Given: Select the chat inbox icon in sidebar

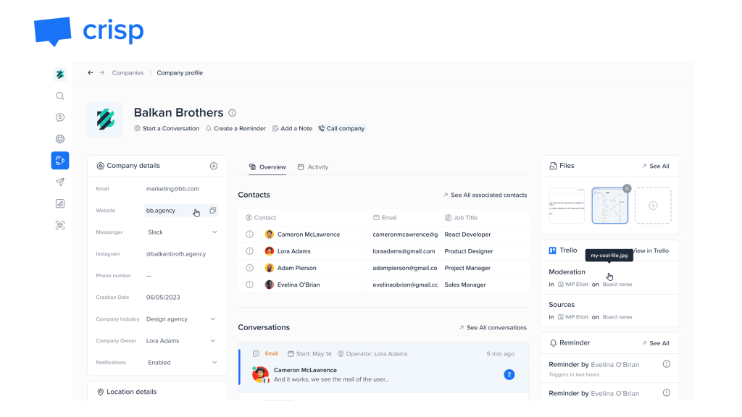Looking at the screenshot, I should [x=60, y=117].
